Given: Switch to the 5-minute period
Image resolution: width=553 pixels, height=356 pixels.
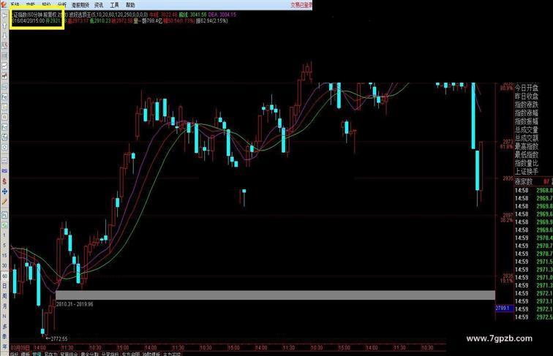Looking at the screenshot, I should (x=4, y=246).
